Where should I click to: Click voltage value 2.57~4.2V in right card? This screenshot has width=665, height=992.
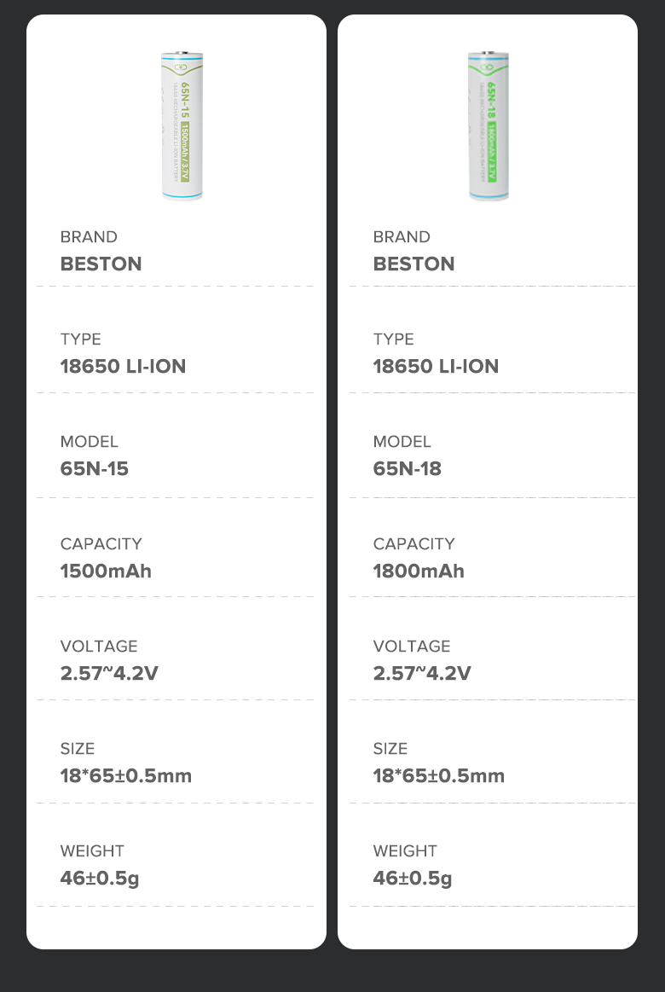[422, 673]
